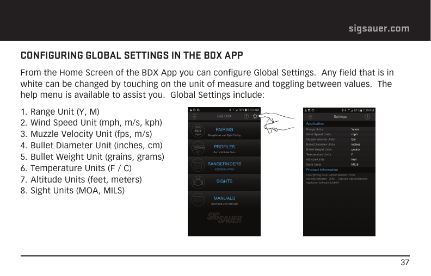431x276 pixels.
Task: Toggle Wind Speed Units value mph
Action: [354, 134]
